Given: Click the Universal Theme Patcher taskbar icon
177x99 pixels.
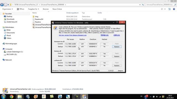Looking at the screenshot, I should click(x=84, y=97).
